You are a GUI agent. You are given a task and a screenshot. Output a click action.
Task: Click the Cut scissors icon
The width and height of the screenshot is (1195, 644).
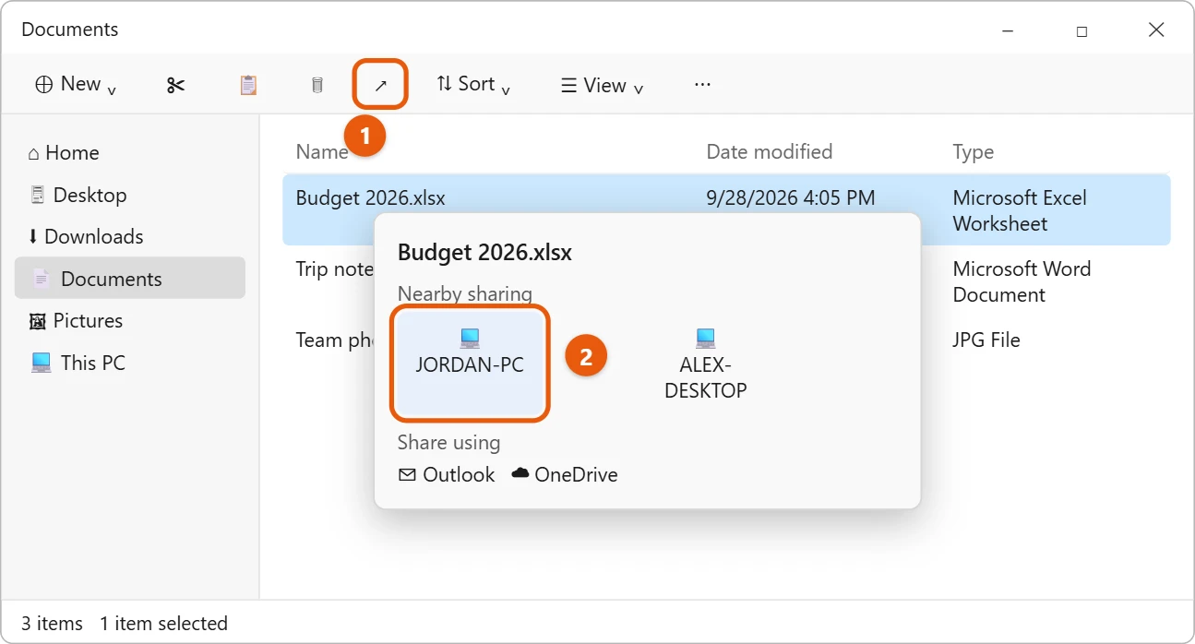point(175,85)
